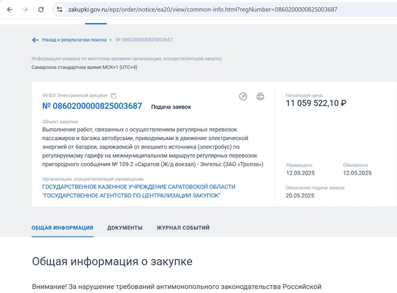
Task: Switch to the ЖУРНАЛ СОБЫТИЙ tab
Action: pyautogui.click(x=183, y=228)
